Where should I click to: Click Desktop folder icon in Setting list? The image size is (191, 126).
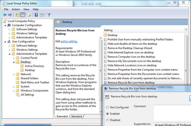[105, 35]
